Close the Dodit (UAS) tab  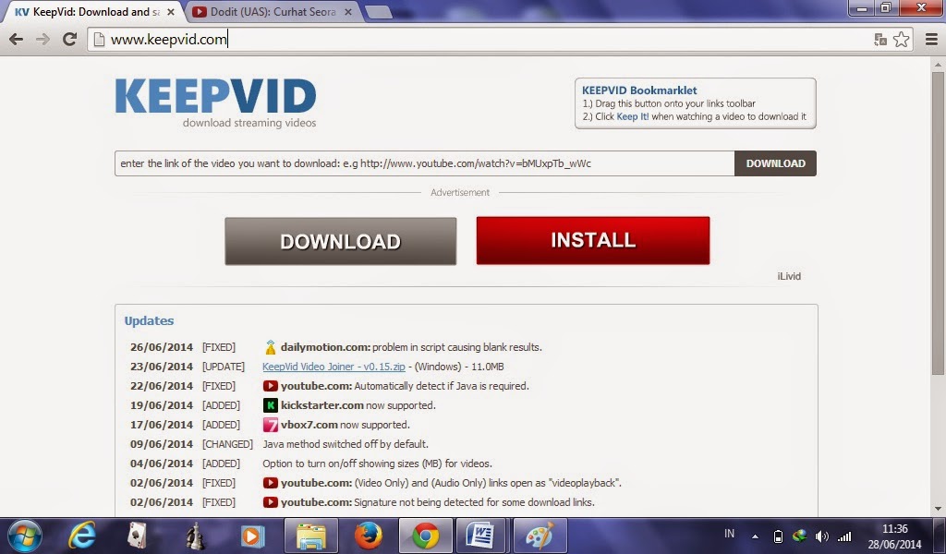pyautogui.click(x=348, y=12)
